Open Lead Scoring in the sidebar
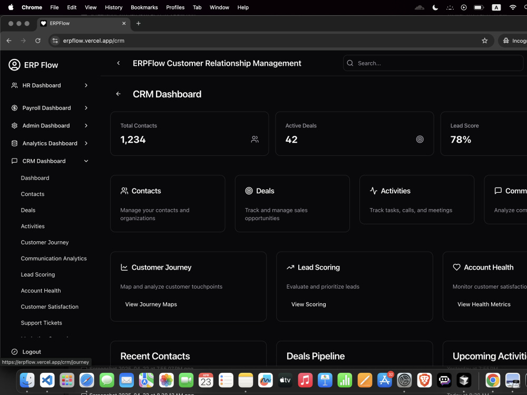Screen dimensions: 527x395 38,275
